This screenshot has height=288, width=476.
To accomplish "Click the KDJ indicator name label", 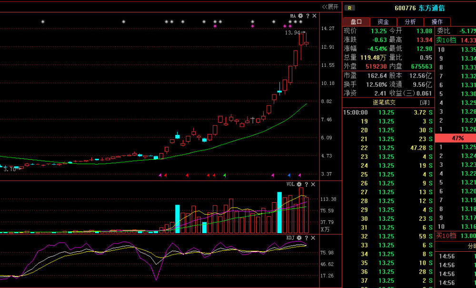I will (x=290, y=237).
